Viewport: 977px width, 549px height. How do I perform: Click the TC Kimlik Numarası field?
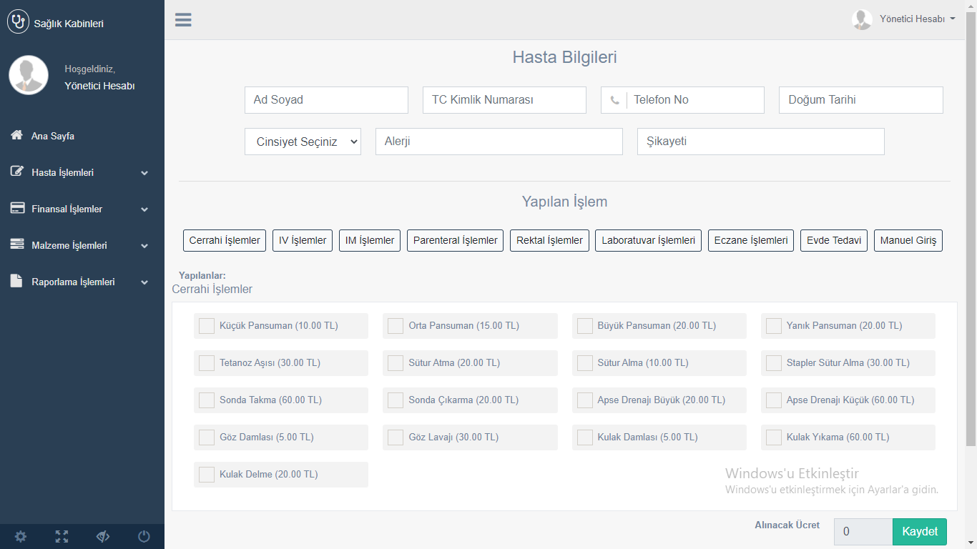504,100
